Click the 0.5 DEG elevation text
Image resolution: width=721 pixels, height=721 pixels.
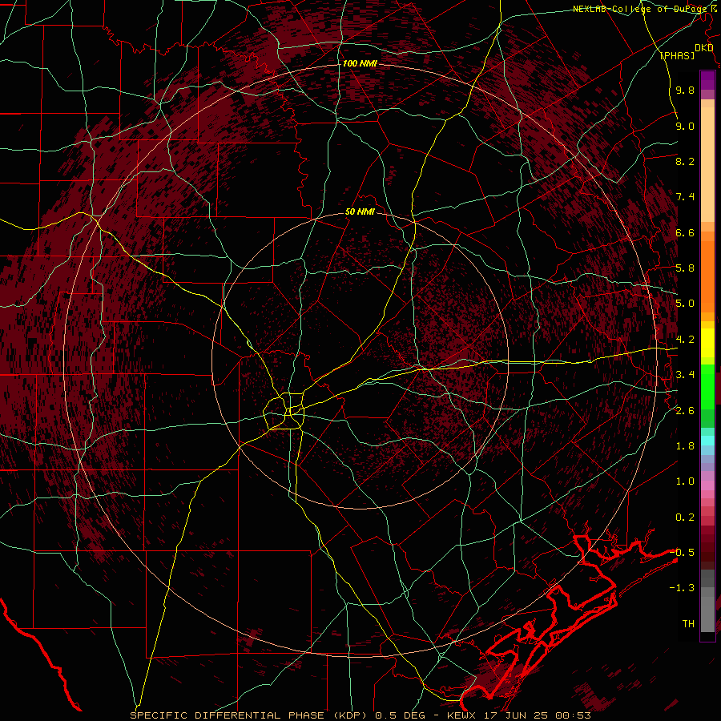point(400,715)
